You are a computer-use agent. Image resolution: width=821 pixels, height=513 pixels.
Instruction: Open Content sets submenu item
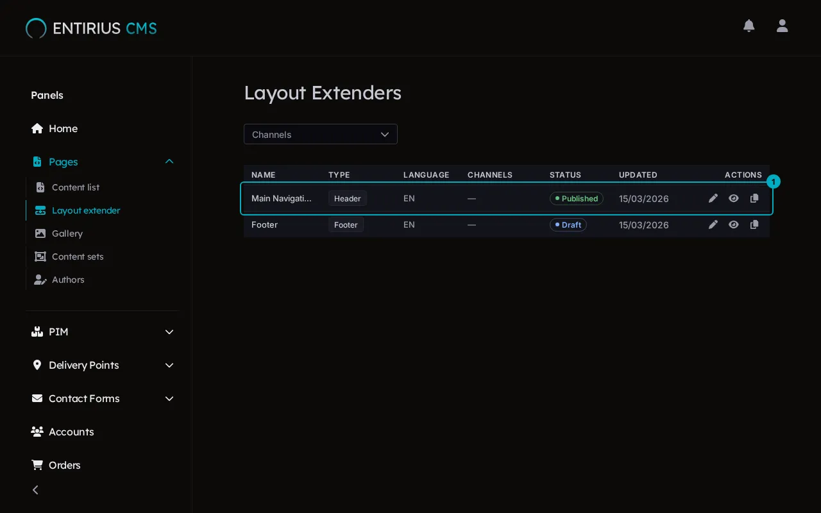78,256
